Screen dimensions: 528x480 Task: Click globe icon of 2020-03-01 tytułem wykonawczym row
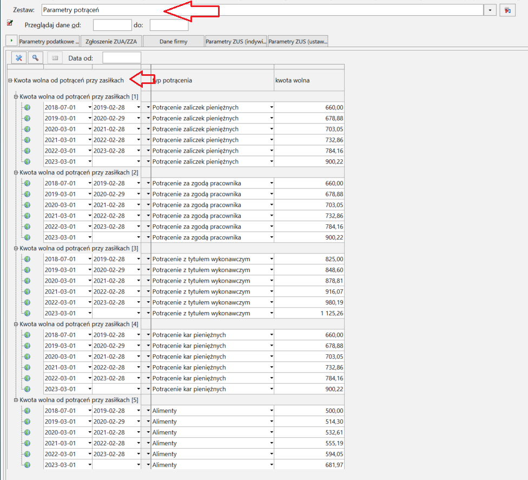coord(27,281)
